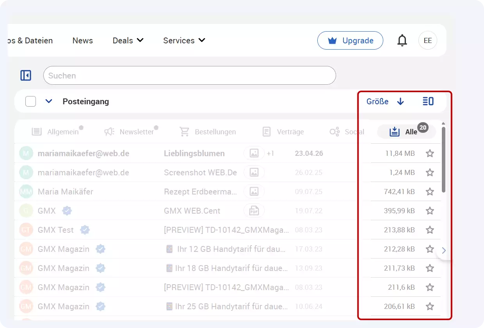The width and height of the screenshot is (484, 328).
Task: Open the image attachment on the Lieblingsblumen email
Action: [254, 153]
